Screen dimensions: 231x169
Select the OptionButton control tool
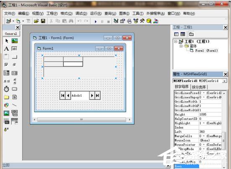coord(14,65)
